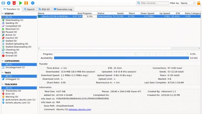202x114 pixels.
Task: Select All (1) under TRACKERS
Action: coord(19,88)
